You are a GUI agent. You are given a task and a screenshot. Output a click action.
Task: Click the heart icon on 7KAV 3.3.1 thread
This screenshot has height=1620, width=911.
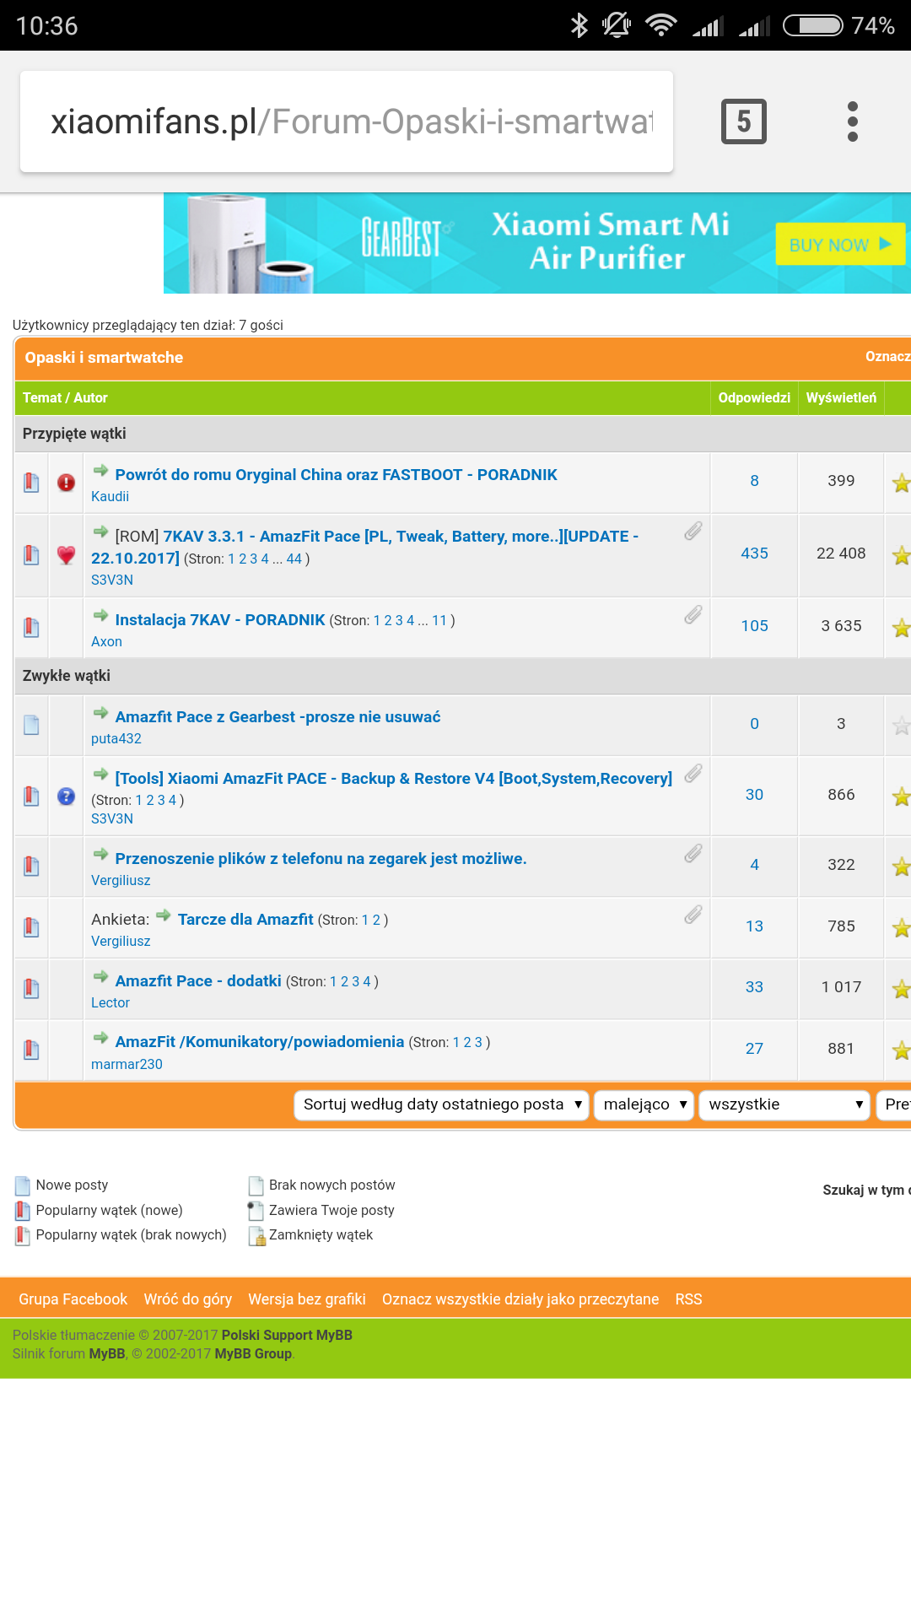[66, 554]
